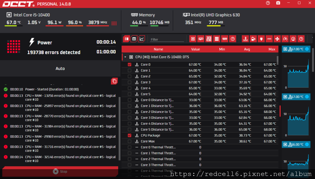The width and height of the screenshot is (315, 179).
Task: Click the 96.1 W power reading
Action: [x=54, y=22]
